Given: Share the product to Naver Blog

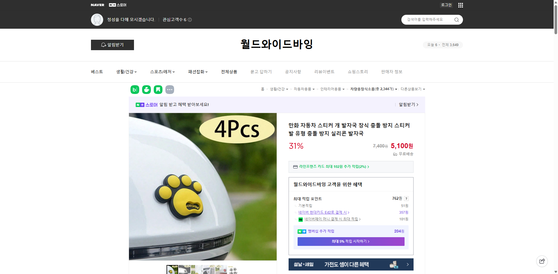Looking at the screenshot, I should pos(135,90).
